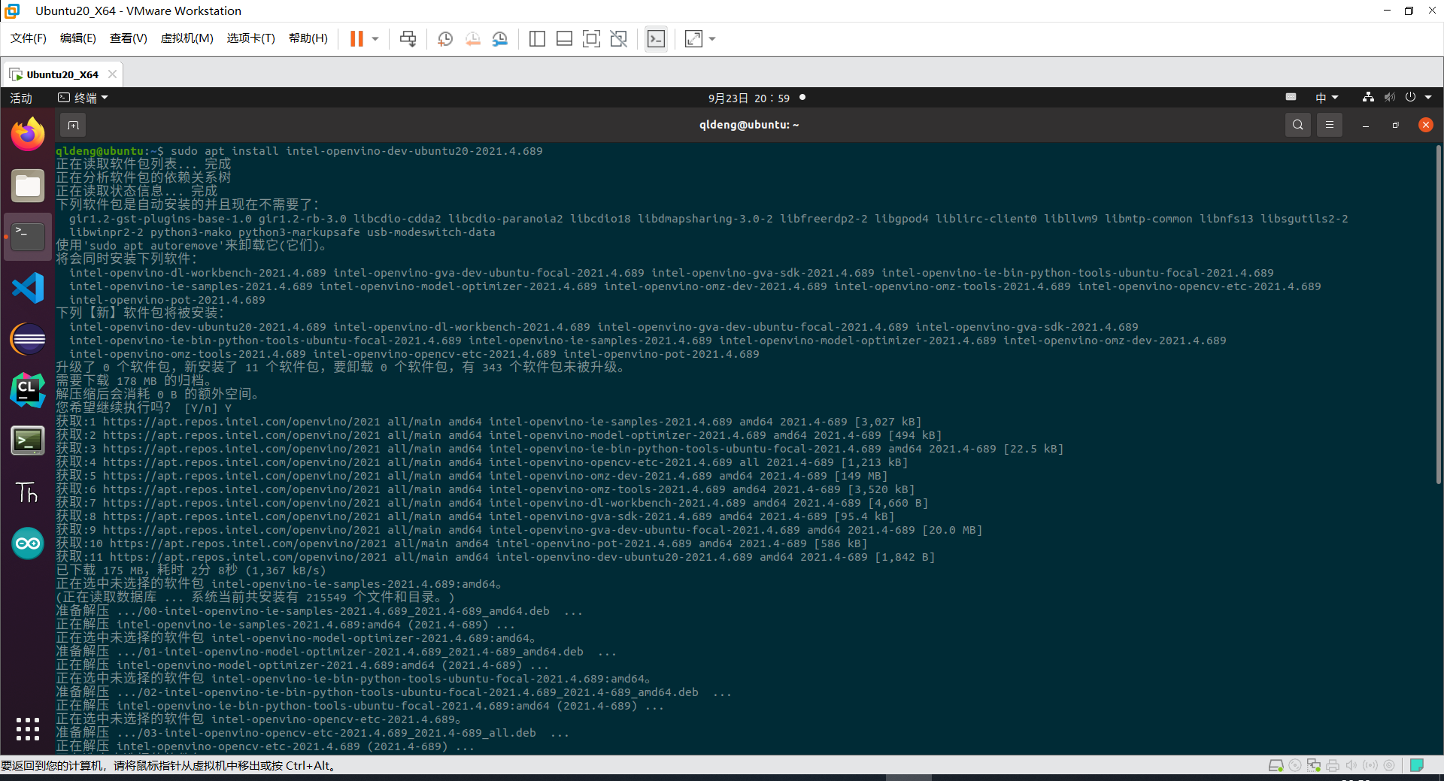Click the terminal vertical scrollbar
Screen dimensions: 1444x781
[x=1438, y=314]
